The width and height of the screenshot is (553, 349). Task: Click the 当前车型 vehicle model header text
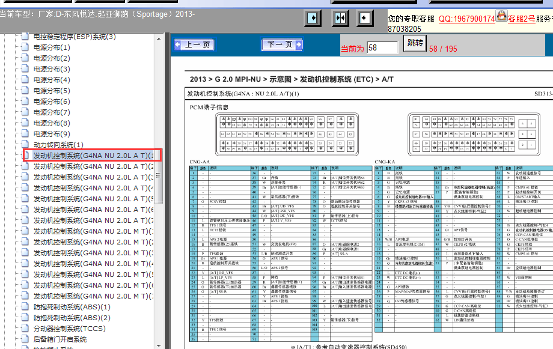point(97,14)
